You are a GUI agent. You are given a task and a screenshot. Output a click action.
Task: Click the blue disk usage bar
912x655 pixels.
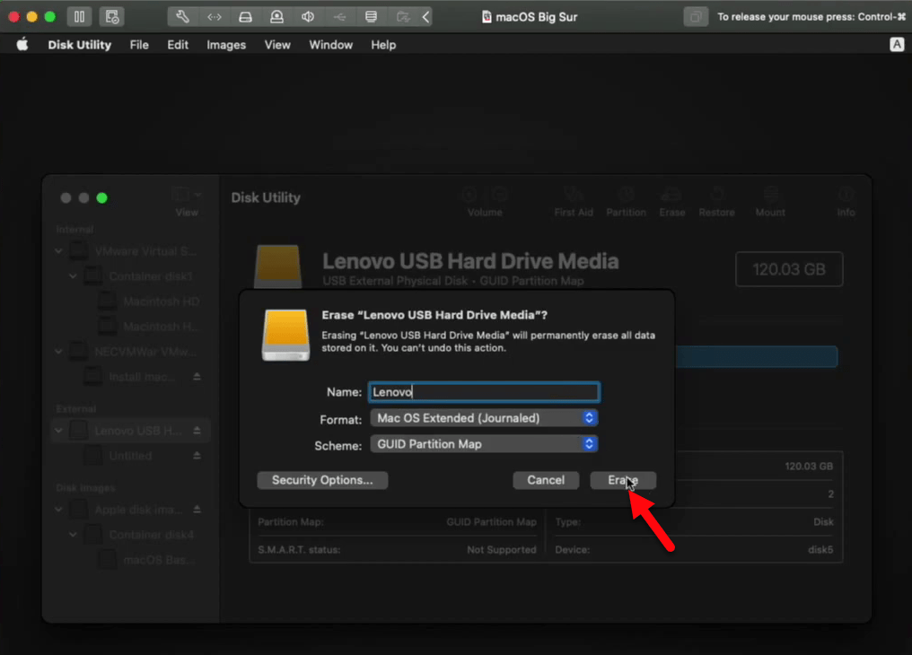756,356
